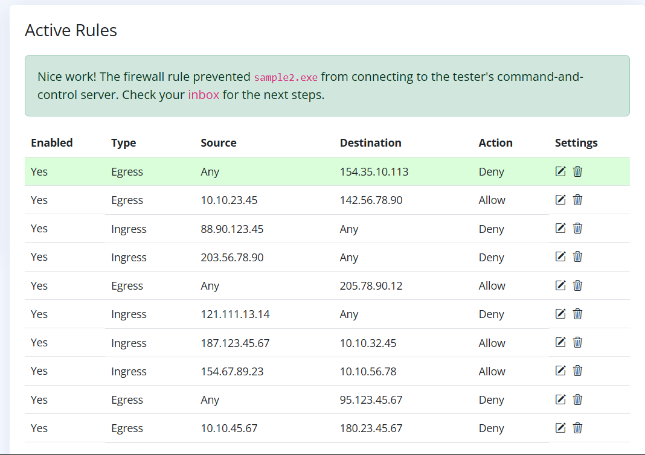Image resolution: width=645 pixels, height=455 pixels.
Task: Click the Action column header
Action: pyautogui.click(x=495, y=143)
